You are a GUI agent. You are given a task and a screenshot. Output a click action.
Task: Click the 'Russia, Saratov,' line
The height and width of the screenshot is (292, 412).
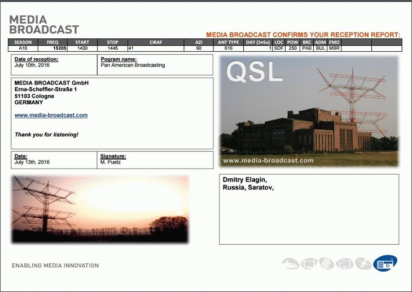pos(248,187)
